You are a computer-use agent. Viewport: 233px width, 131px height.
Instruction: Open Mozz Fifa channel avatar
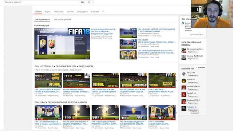[x=184, y=74]
